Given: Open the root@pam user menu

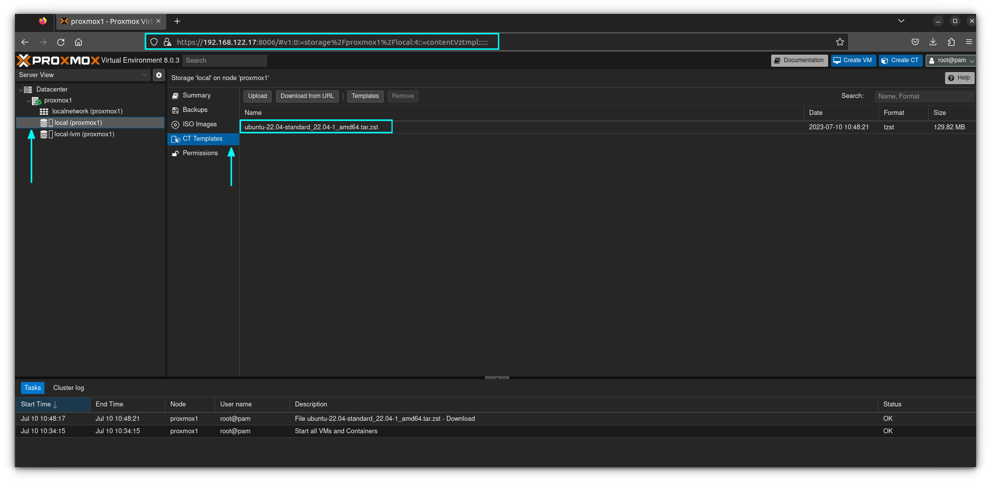Looking at the screenshot, I should tap(951, 60).
